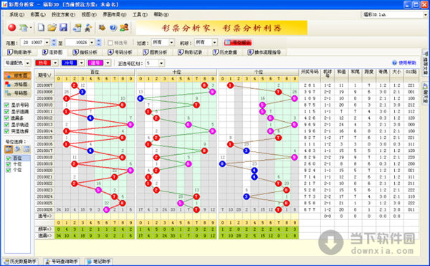Uncheck the 十位 position checkbox

click(x=8, y=164)
